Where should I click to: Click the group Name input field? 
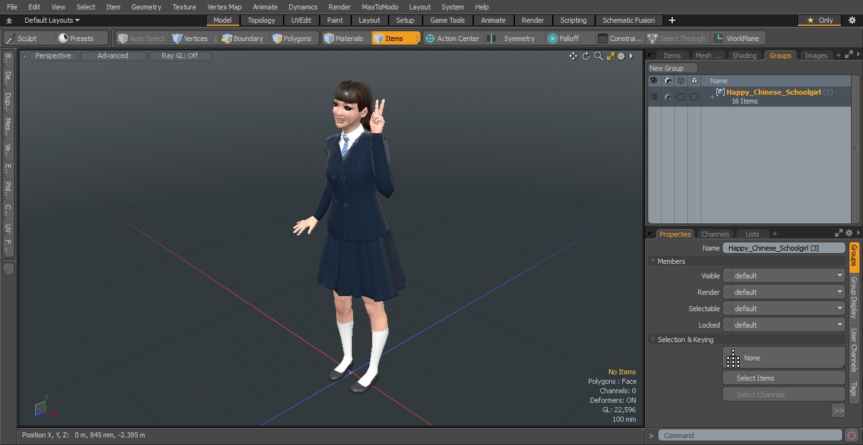[x=784, y=248]
